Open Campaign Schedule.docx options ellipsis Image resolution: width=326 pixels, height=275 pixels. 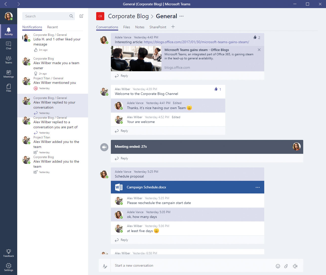tap(258, 187)
